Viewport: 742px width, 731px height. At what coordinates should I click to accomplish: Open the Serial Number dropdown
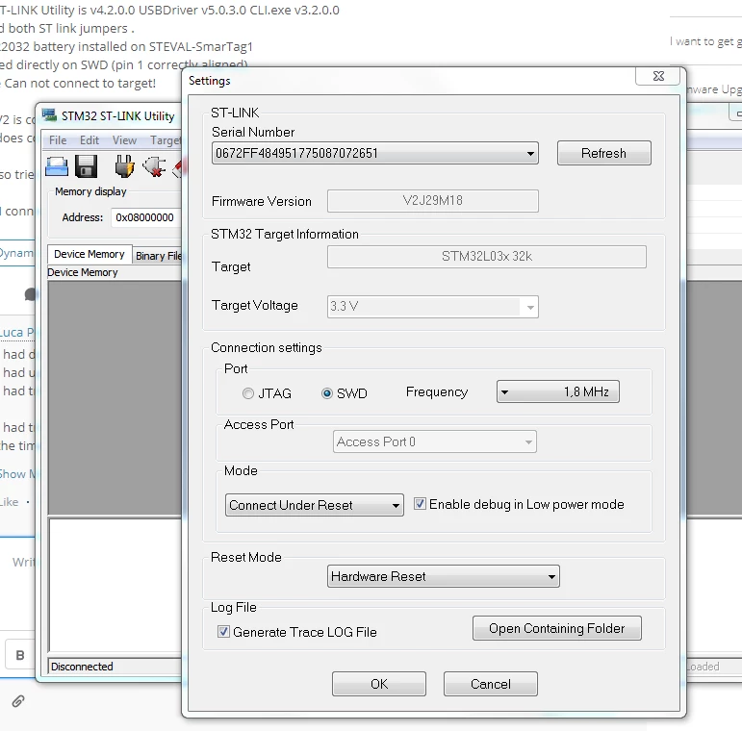pyautogui.click(x=374, y=153)
